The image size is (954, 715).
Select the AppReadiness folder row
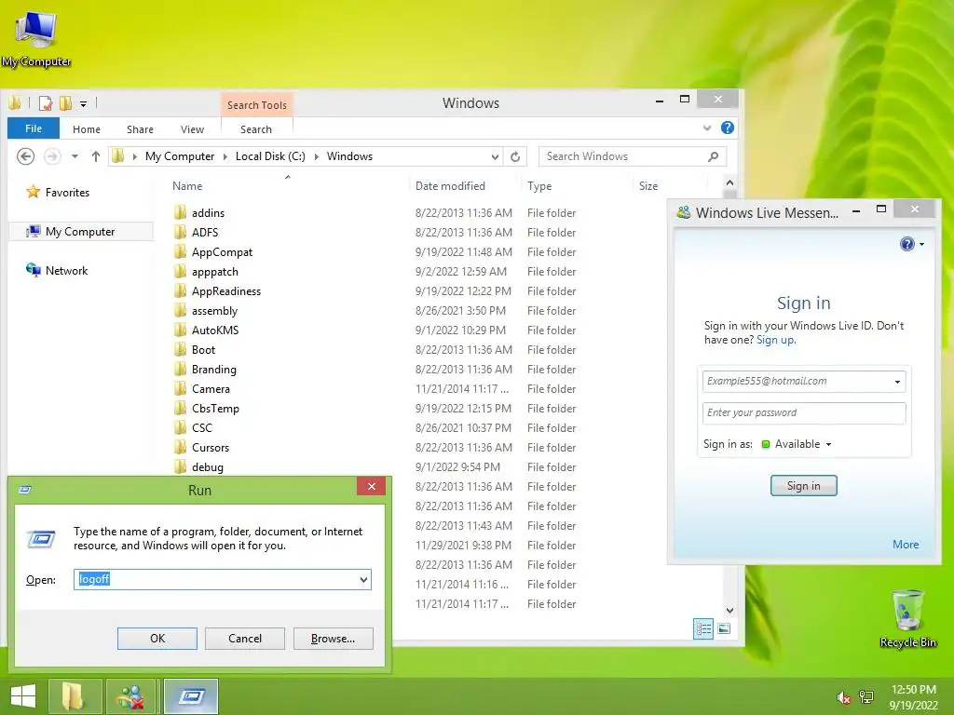coord(375,291)
